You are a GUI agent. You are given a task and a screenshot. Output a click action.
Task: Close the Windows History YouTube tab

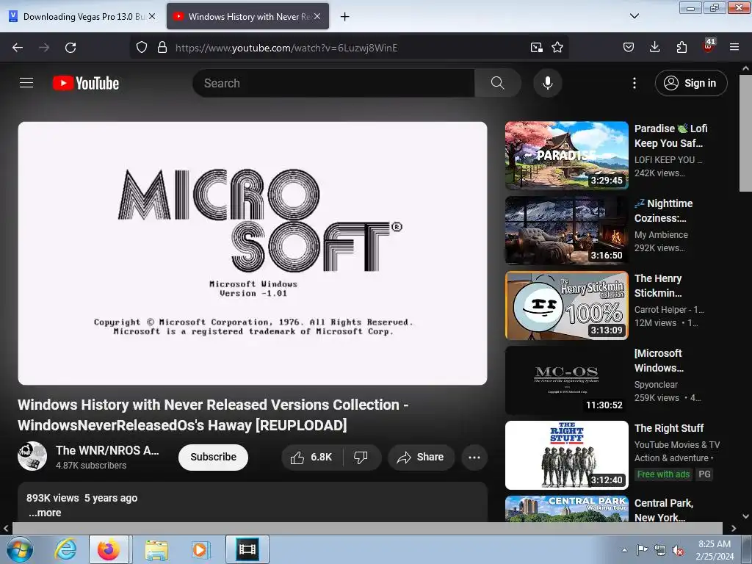[317, 16]
